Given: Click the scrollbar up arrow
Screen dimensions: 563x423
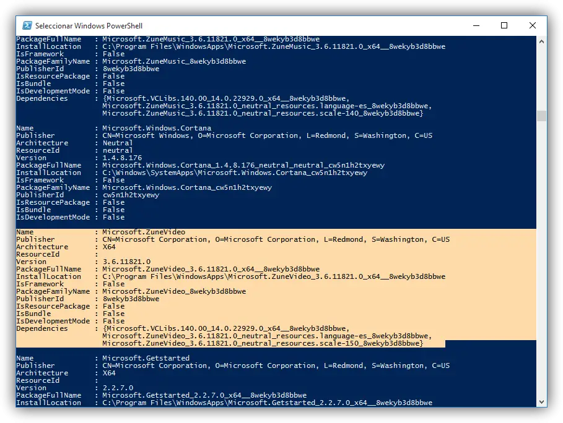Looking at the screenshot, I should (x=541, y=41).
